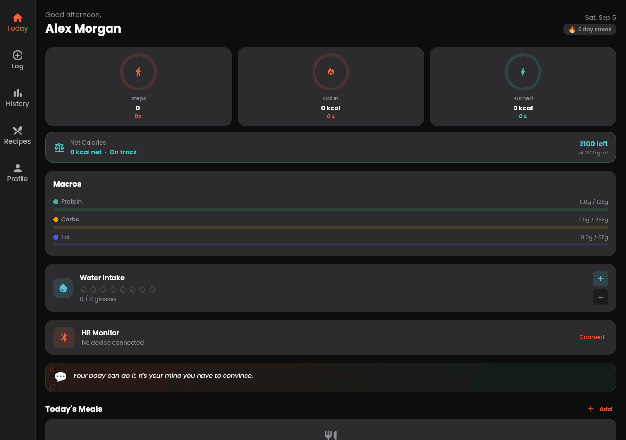The width and height of the screenshot is (626, 440).
Task: Click the 'Macros' heading
Action: [67, 184]
